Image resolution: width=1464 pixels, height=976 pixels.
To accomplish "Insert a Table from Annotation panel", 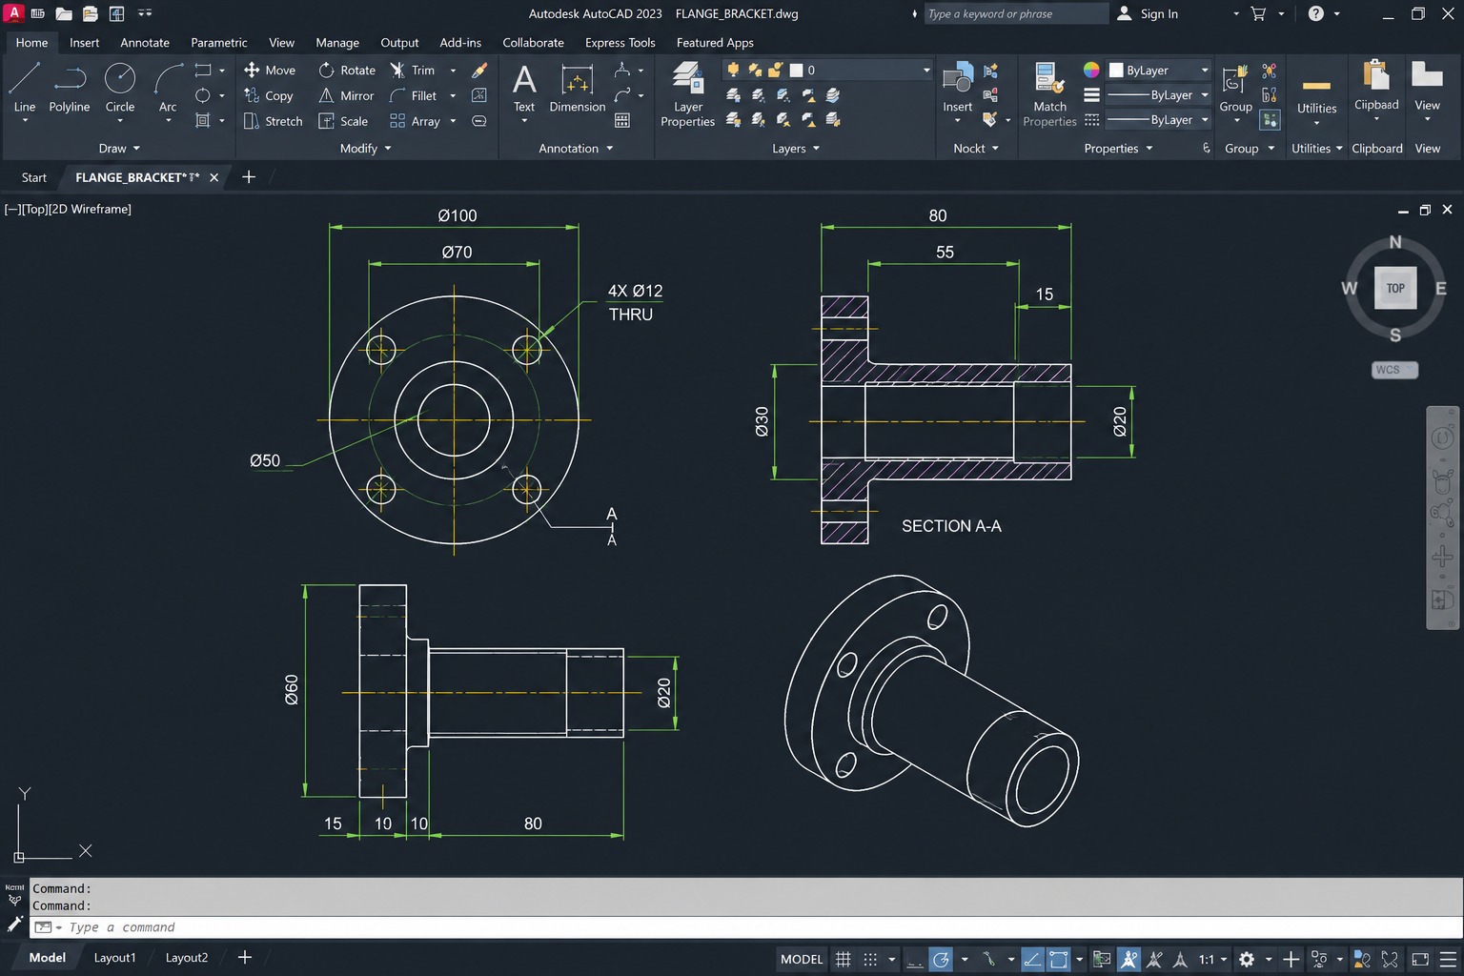I will coord(622,121).
